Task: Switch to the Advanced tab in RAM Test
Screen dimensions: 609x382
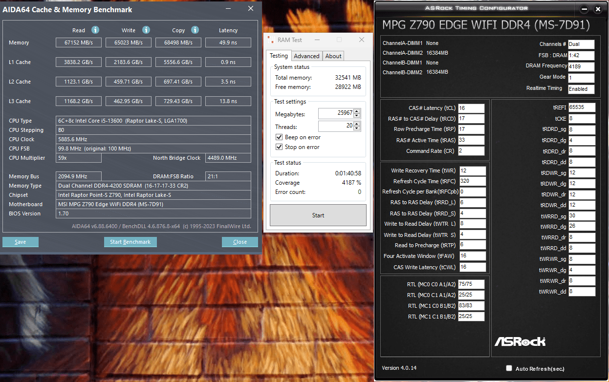Action: (x=306, y=56)
